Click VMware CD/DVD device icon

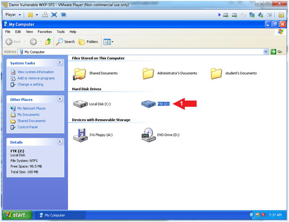point(243,15)
